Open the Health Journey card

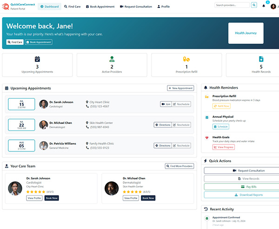246,33
